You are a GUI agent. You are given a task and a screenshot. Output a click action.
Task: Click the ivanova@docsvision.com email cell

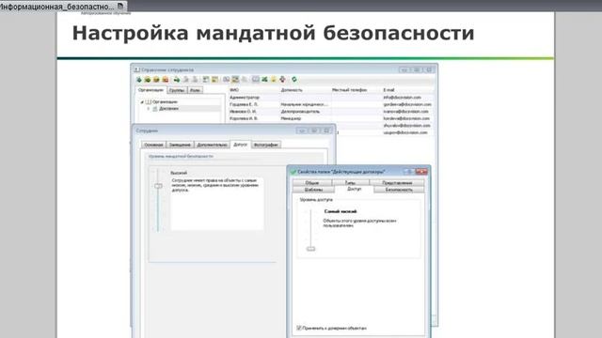[x=405, y=112]
